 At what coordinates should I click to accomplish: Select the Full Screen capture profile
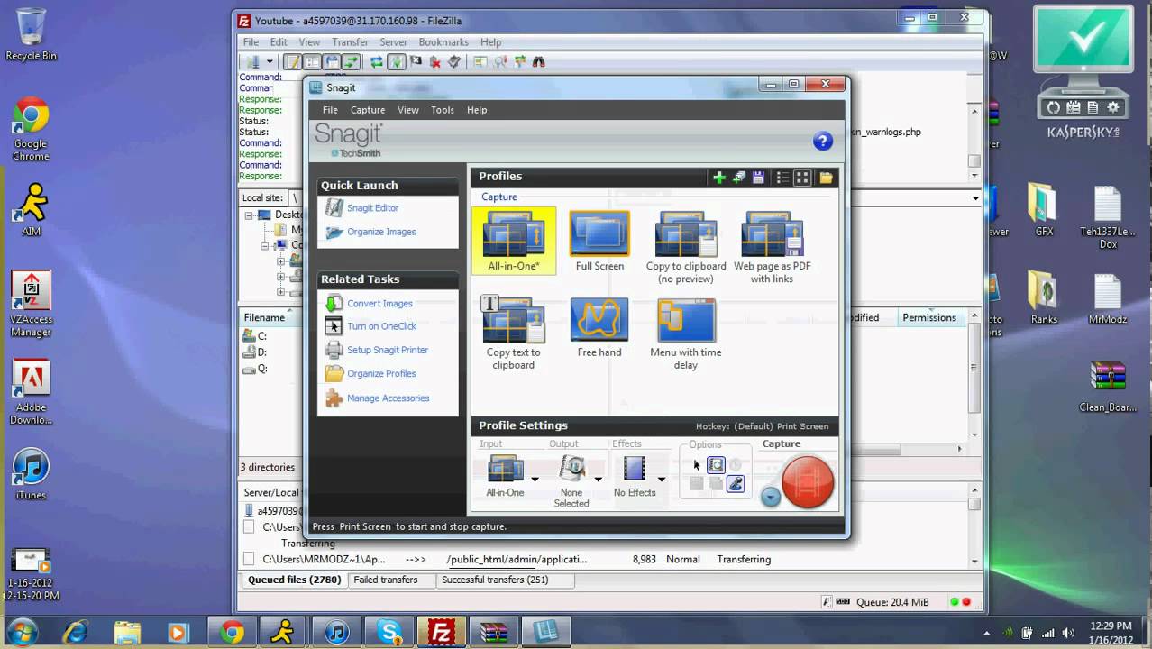(x=599, y=241)
